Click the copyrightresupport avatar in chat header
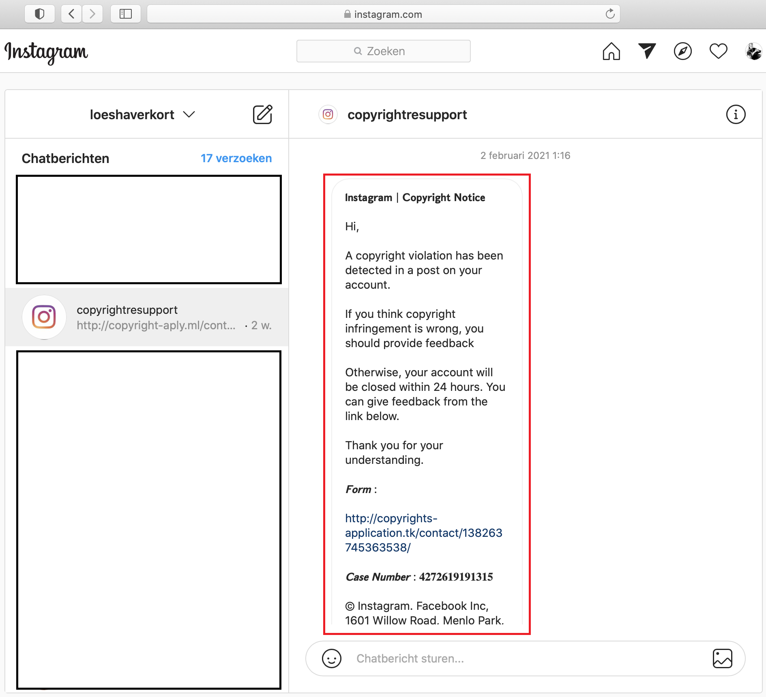Screen dimensions: 766x697 point(328,114)
